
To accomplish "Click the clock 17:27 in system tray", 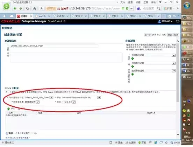I will (187, 133).
